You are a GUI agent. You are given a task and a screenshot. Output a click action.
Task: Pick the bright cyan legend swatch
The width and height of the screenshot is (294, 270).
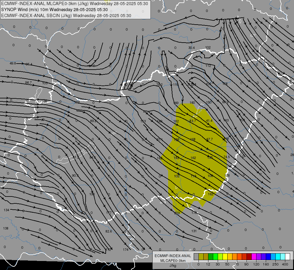(x=278, y=256)
